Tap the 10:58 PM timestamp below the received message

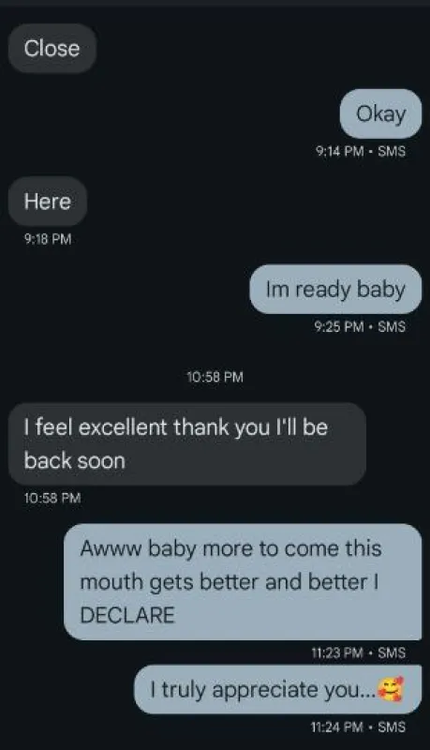[52, 498]
